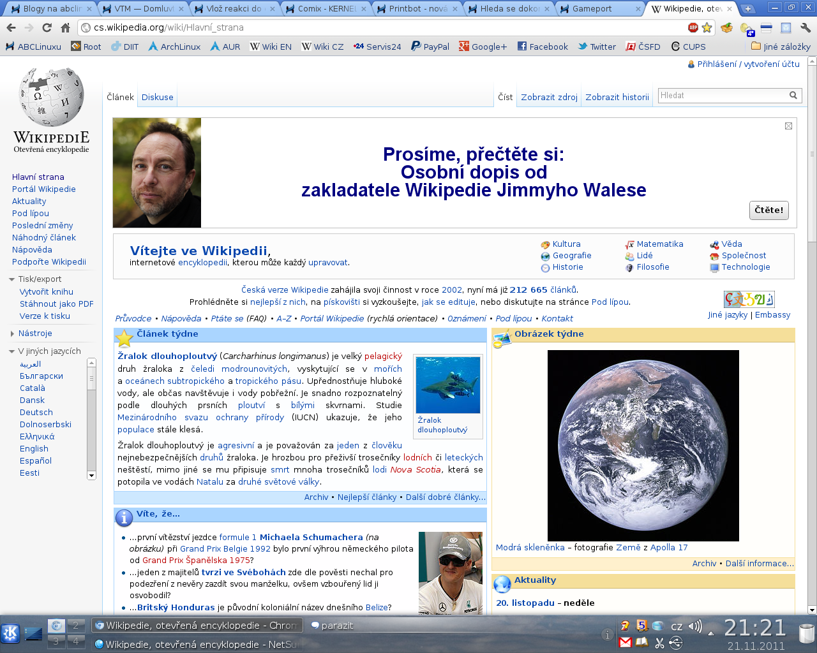Click the magnifier search icon in Hledat box

tap(793, 96)
